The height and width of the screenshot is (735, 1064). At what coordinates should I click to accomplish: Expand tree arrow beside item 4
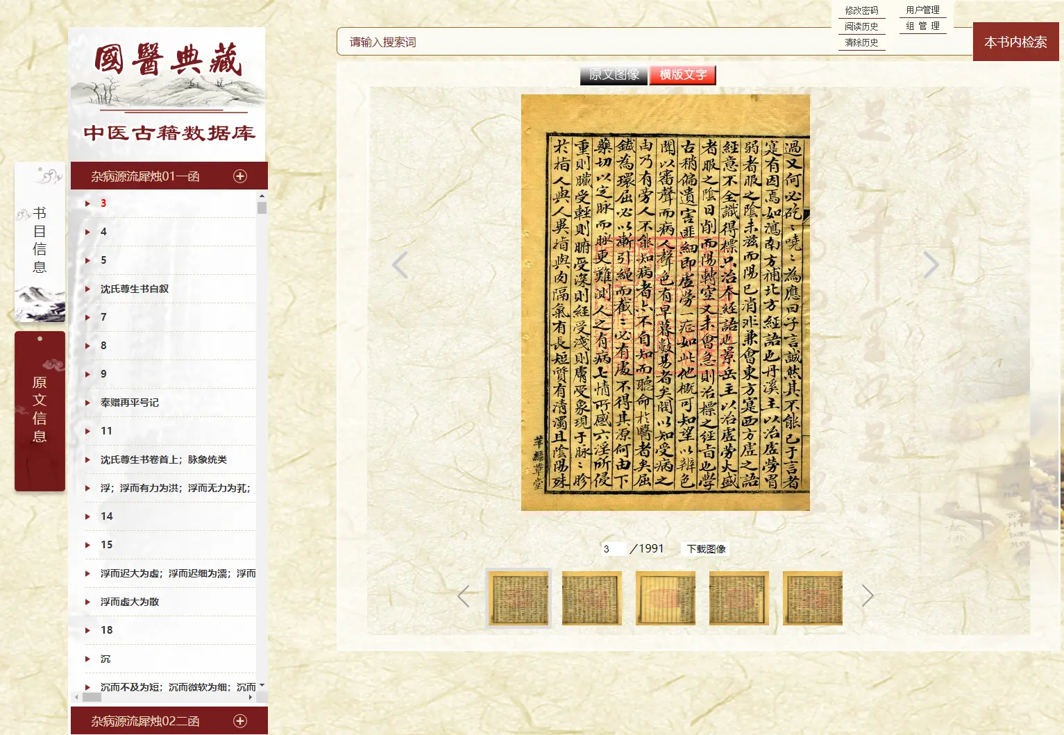(x=88, y=232)
